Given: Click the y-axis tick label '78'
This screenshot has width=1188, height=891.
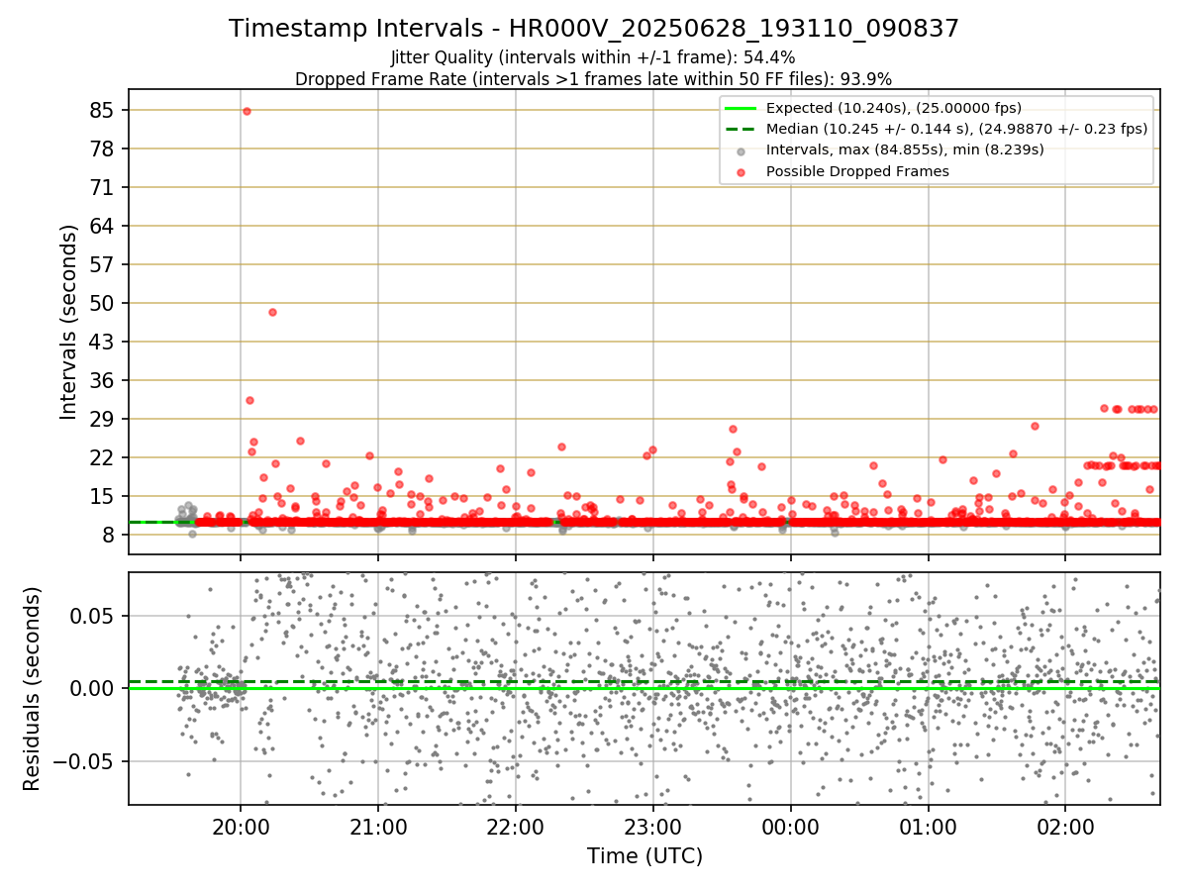Looking at the screenshot, I should click(x=104, y=148).
